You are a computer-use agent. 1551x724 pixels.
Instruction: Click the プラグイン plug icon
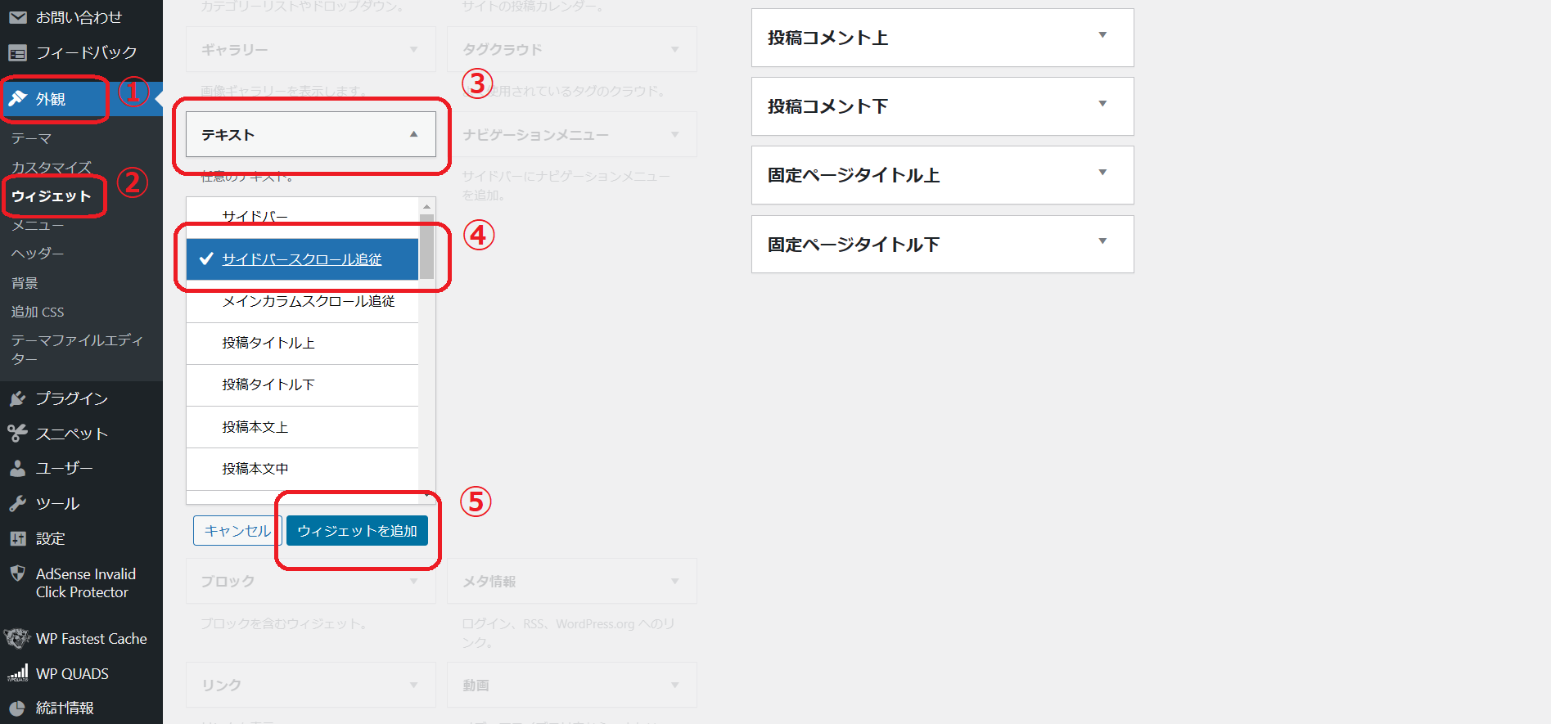click(17, 398)
